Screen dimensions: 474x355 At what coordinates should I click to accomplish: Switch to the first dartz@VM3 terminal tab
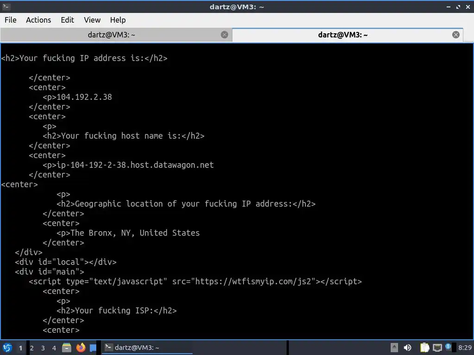tap(111, 35)
